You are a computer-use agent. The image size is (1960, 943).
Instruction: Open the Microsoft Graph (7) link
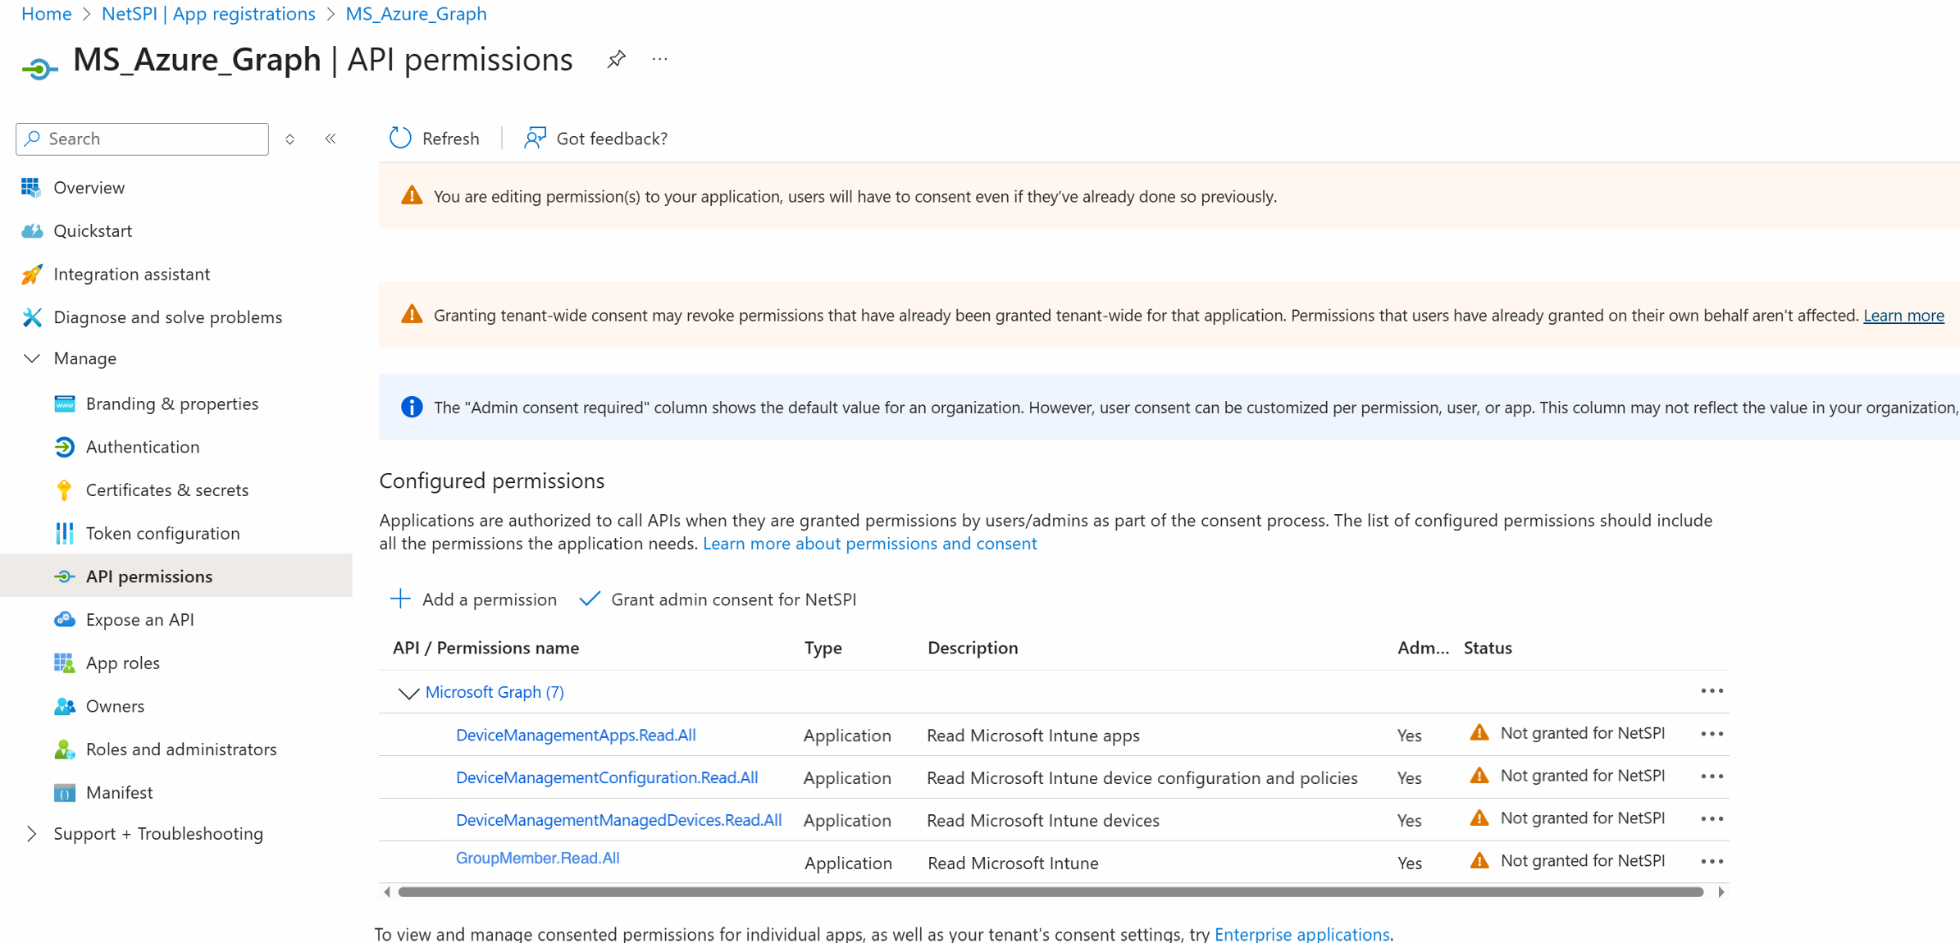click(495, 692)
